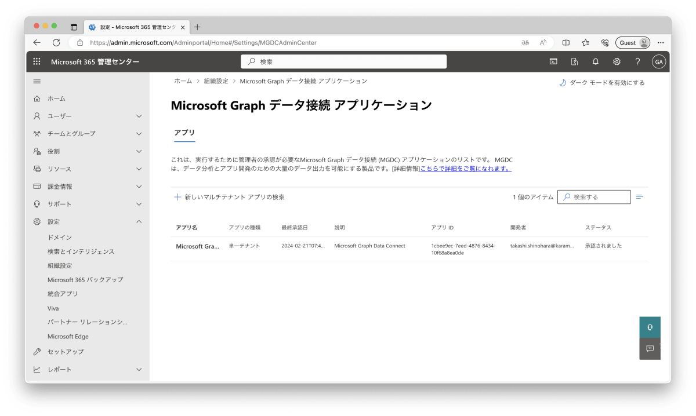Open the tab actions menu icon
This screenshot has height=416, width=696.
coord(74,27)
